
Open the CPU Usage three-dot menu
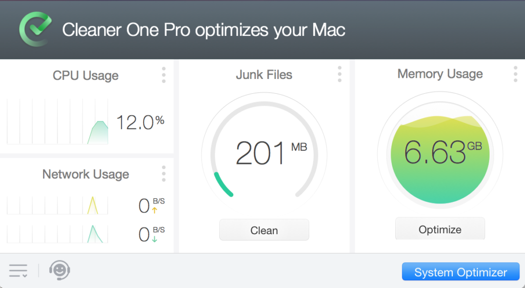[x=164, y=75]
